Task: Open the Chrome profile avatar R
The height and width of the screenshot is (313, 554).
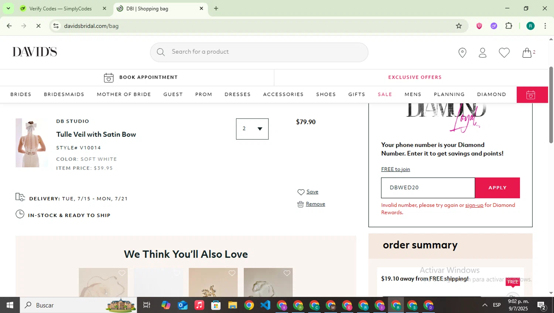Action: pos(530,26)
